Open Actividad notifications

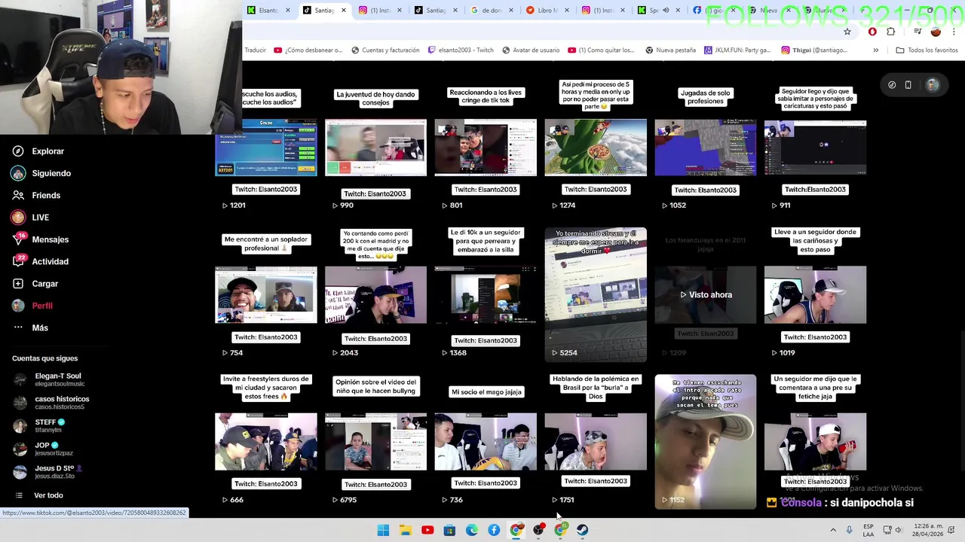[x=40, y=261]
